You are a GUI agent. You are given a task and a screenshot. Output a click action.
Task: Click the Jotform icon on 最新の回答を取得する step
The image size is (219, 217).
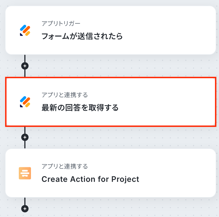tap(25, 102)
